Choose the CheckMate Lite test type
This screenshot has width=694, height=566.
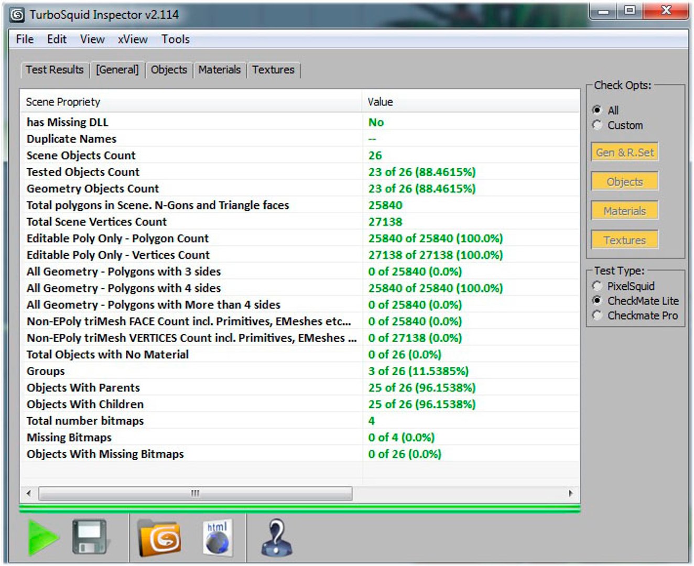click(x=635, y=301)
